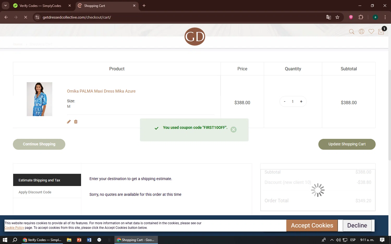391x244 pixels.
Task: Dismiss the coupon code success message
Action: pyautogui.click(x=234, y=130)
